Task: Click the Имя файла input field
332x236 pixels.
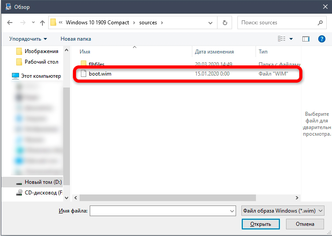Action: [163, 211]
